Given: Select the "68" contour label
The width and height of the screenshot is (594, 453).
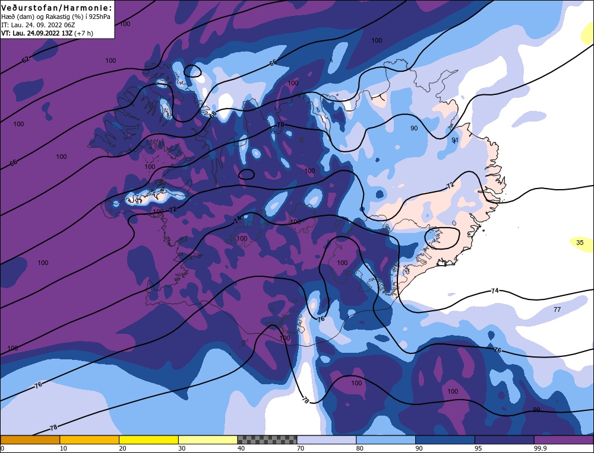Looking at the screenshot, I should tap(213, 114).
